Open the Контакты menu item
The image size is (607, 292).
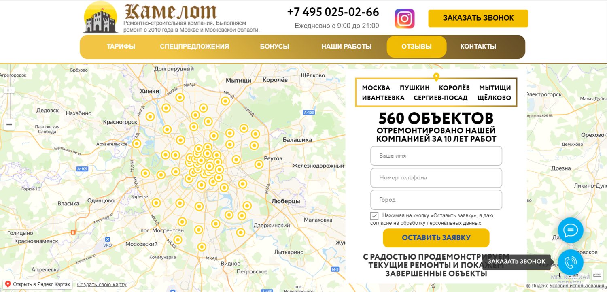pyautogui.click(x=478, y=47)
